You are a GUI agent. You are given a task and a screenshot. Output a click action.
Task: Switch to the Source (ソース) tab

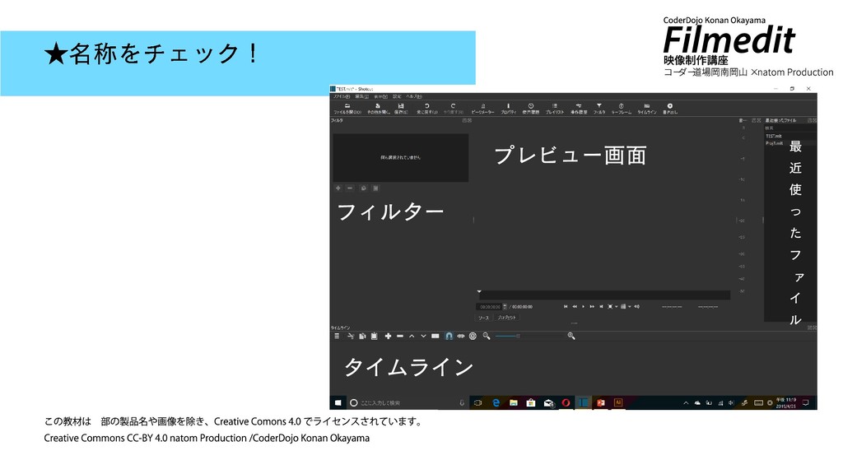tap(484, 318)
